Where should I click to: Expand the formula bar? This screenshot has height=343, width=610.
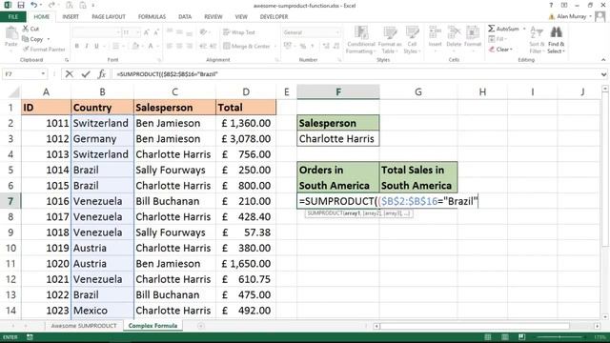603,74
